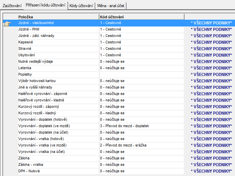The height and width of the screenshot is (176, 235).
Task: Select Vyrovnání - doplatek (hotově) row
Action: coord(58,120)
